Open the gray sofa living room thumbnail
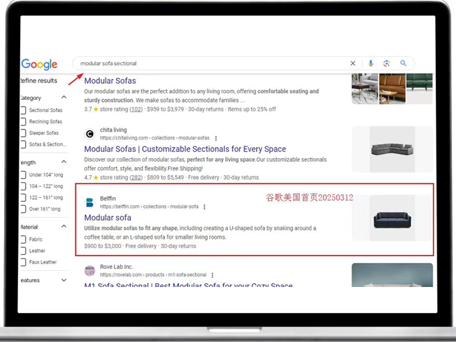 point(365,89)
